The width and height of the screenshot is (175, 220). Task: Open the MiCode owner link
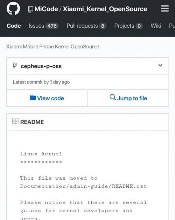[x=46, y=9]
